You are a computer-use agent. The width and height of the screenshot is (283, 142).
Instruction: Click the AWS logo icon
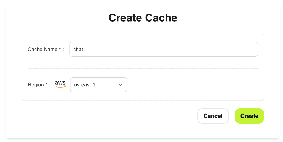60,84
